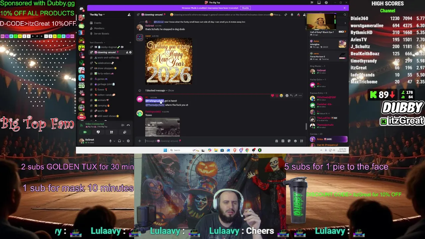Image resolution: width=425 pixels, height=239 pixels.
Task: Mute microphone in user panel
Action: [110, 141]
